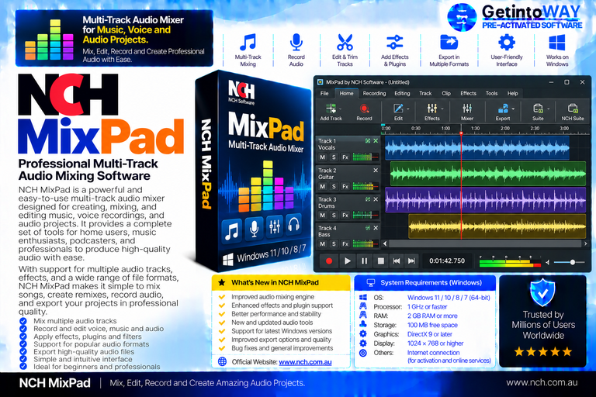The image size is (596, 397).
Task: Click the Record icon in the Home toolbar
Action: (x=364, y=109)
